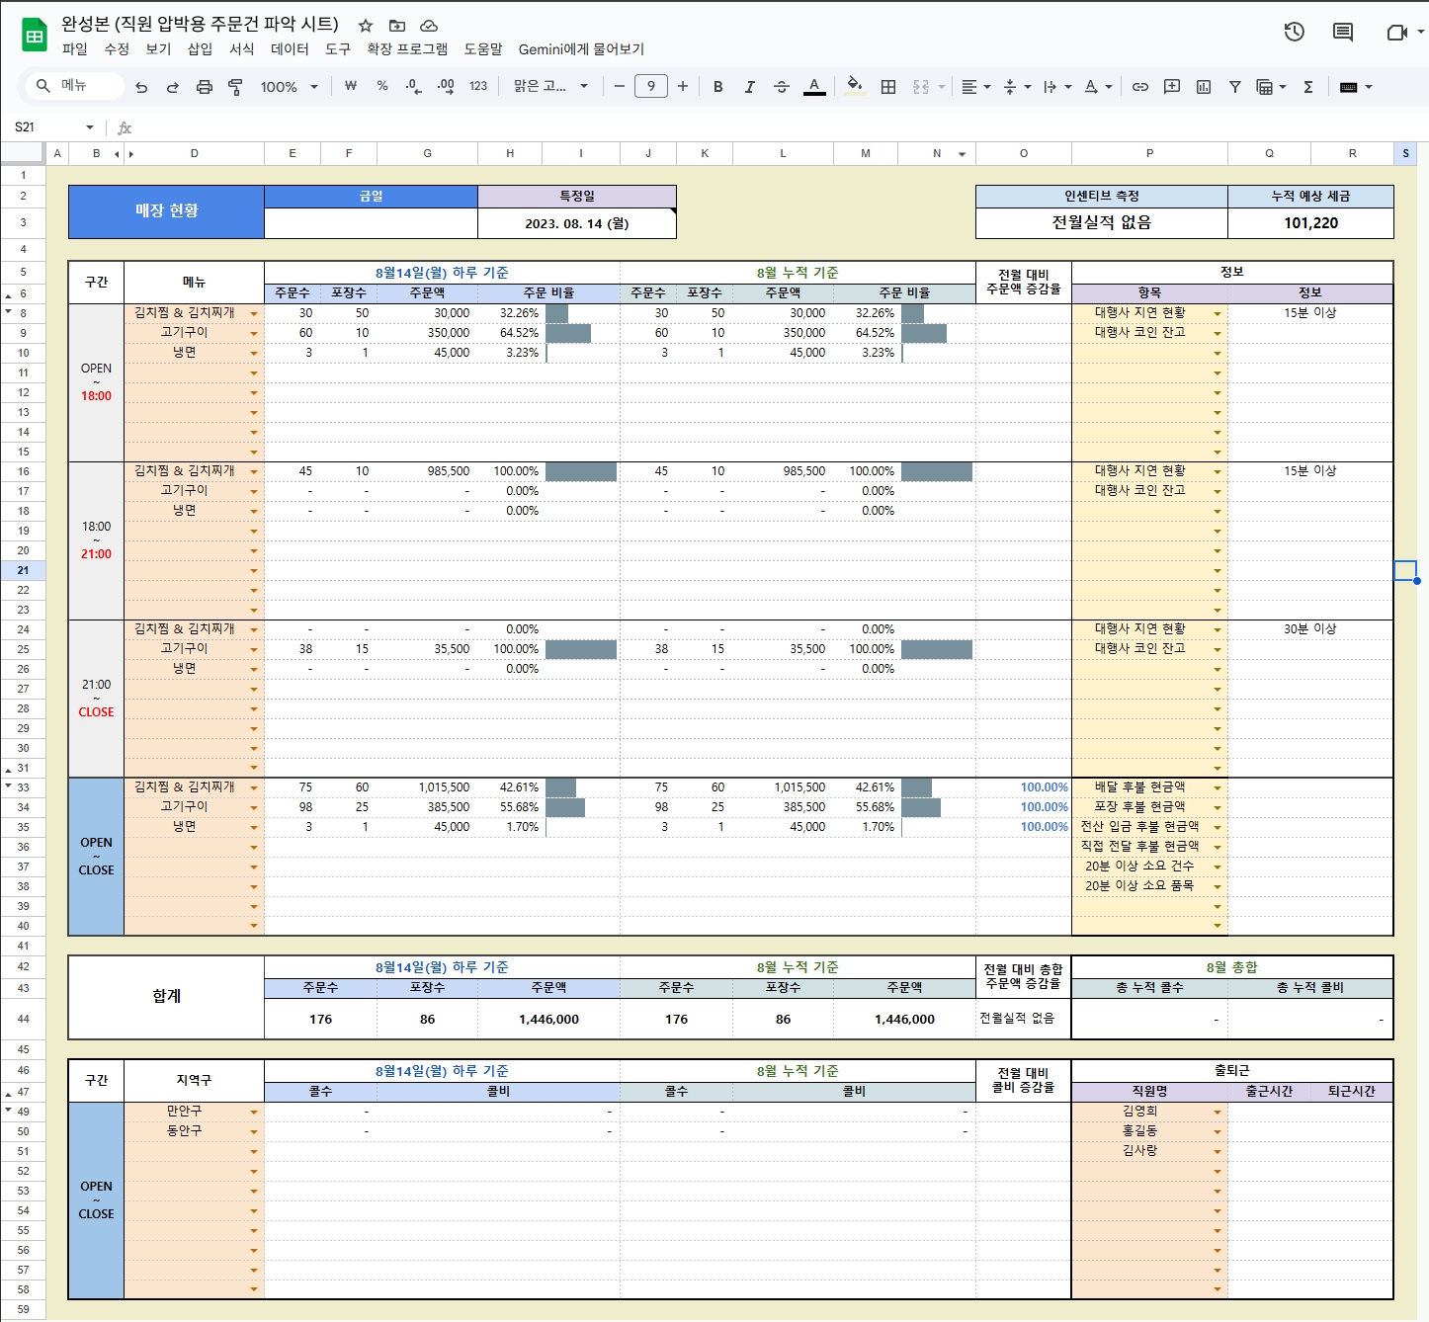Click the Insert link icon
Screen dimensions: 1429x1322
click(x=1139, y=87)
